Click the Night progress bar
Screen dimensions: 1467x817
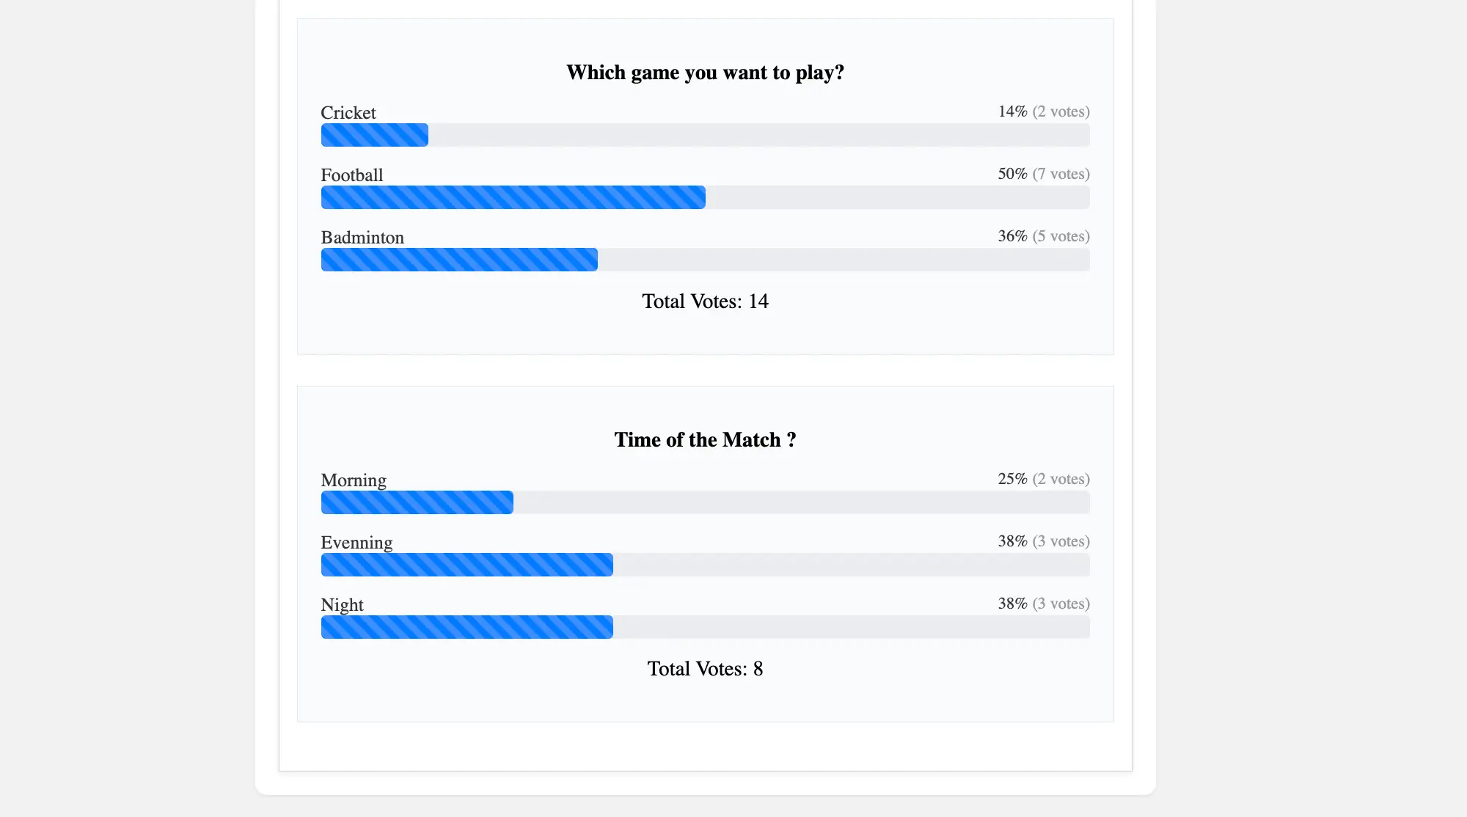[705, 627]
